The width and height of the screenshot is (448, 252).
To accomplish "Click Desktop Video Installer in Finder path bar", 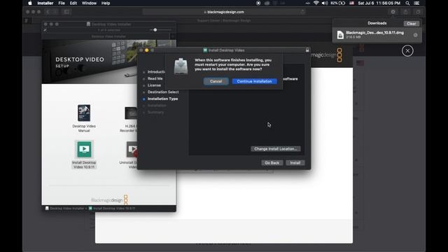I will (64, 209).
